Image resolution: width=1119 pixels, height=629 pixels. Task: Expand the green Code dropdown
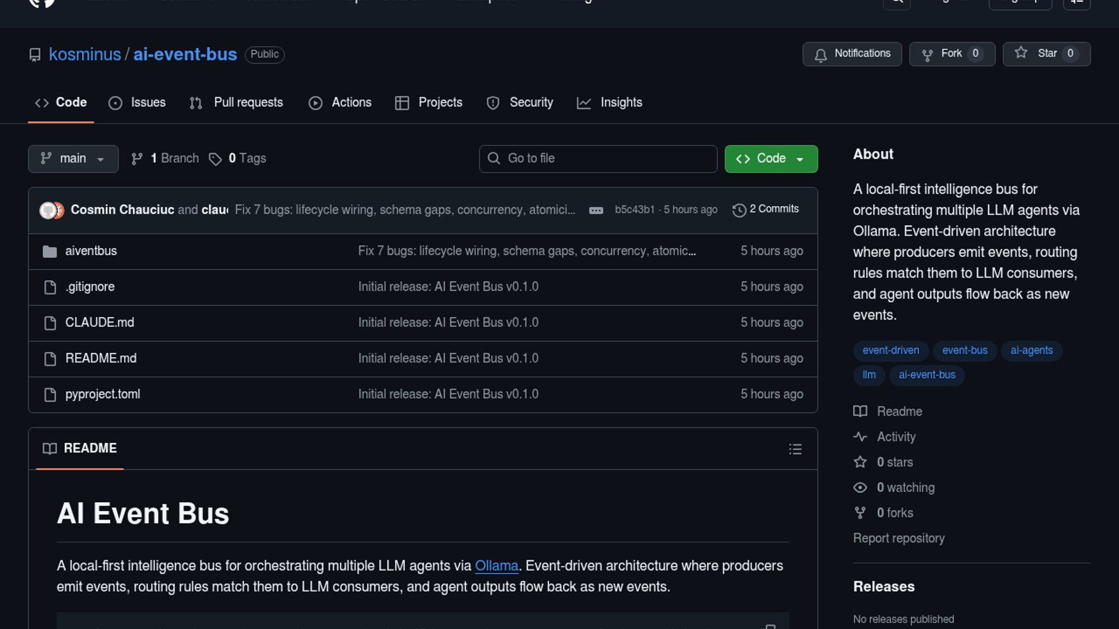(x=770, y=159)
